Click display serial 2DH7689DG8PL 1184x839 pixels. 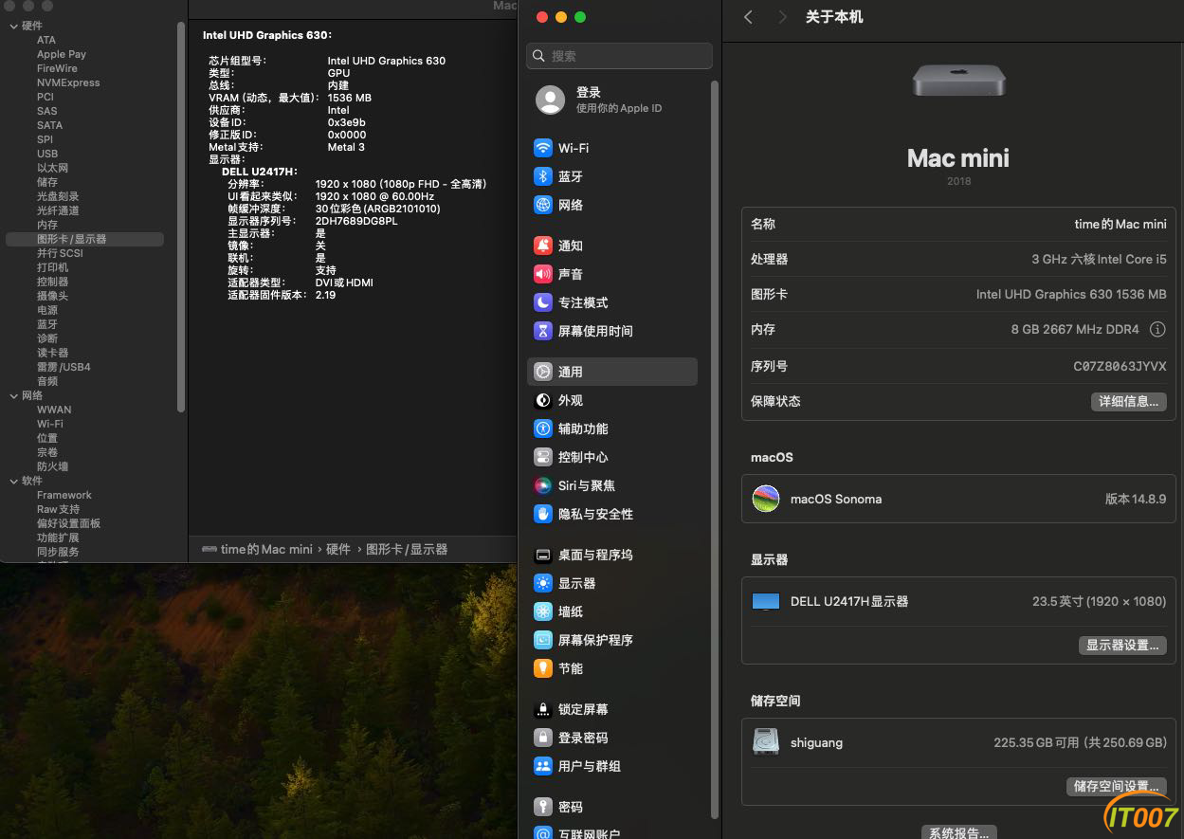click(356, 221)
